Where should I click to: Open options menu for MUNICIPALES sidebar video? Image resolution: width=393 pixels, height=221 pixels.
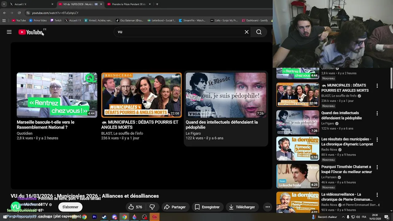point(377,86)
